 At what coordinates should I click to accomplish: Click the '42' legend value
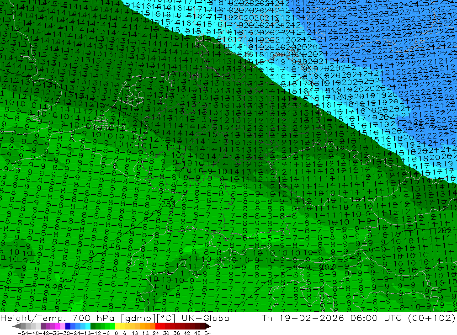pos(187,333)
